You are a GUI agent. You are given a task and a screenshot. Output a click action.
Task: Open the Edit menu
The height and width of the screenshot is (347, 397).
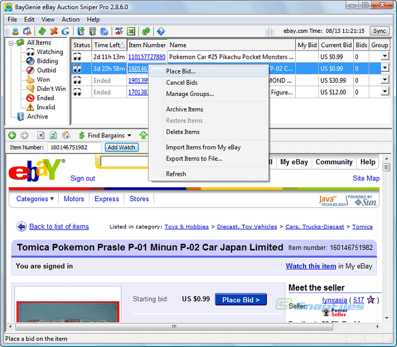click(29, 20)
